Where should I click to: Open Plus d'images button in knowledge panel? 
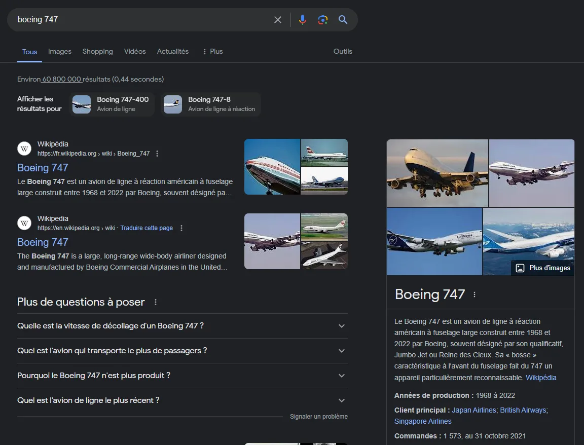point(543,268)
